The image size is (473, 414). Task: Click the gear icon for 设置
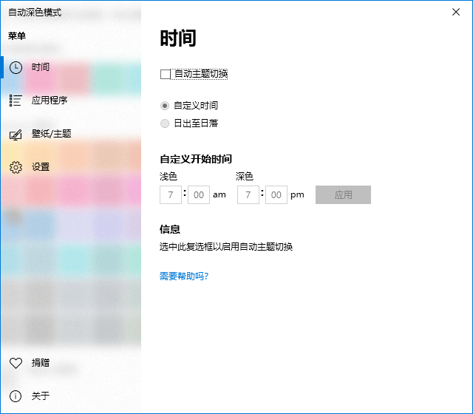16,167
